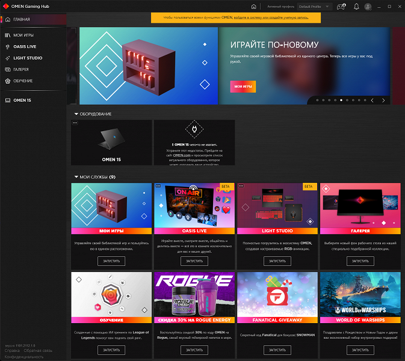Open the notifications bell
Screen dimensions: 405x361
click(356, 7)
